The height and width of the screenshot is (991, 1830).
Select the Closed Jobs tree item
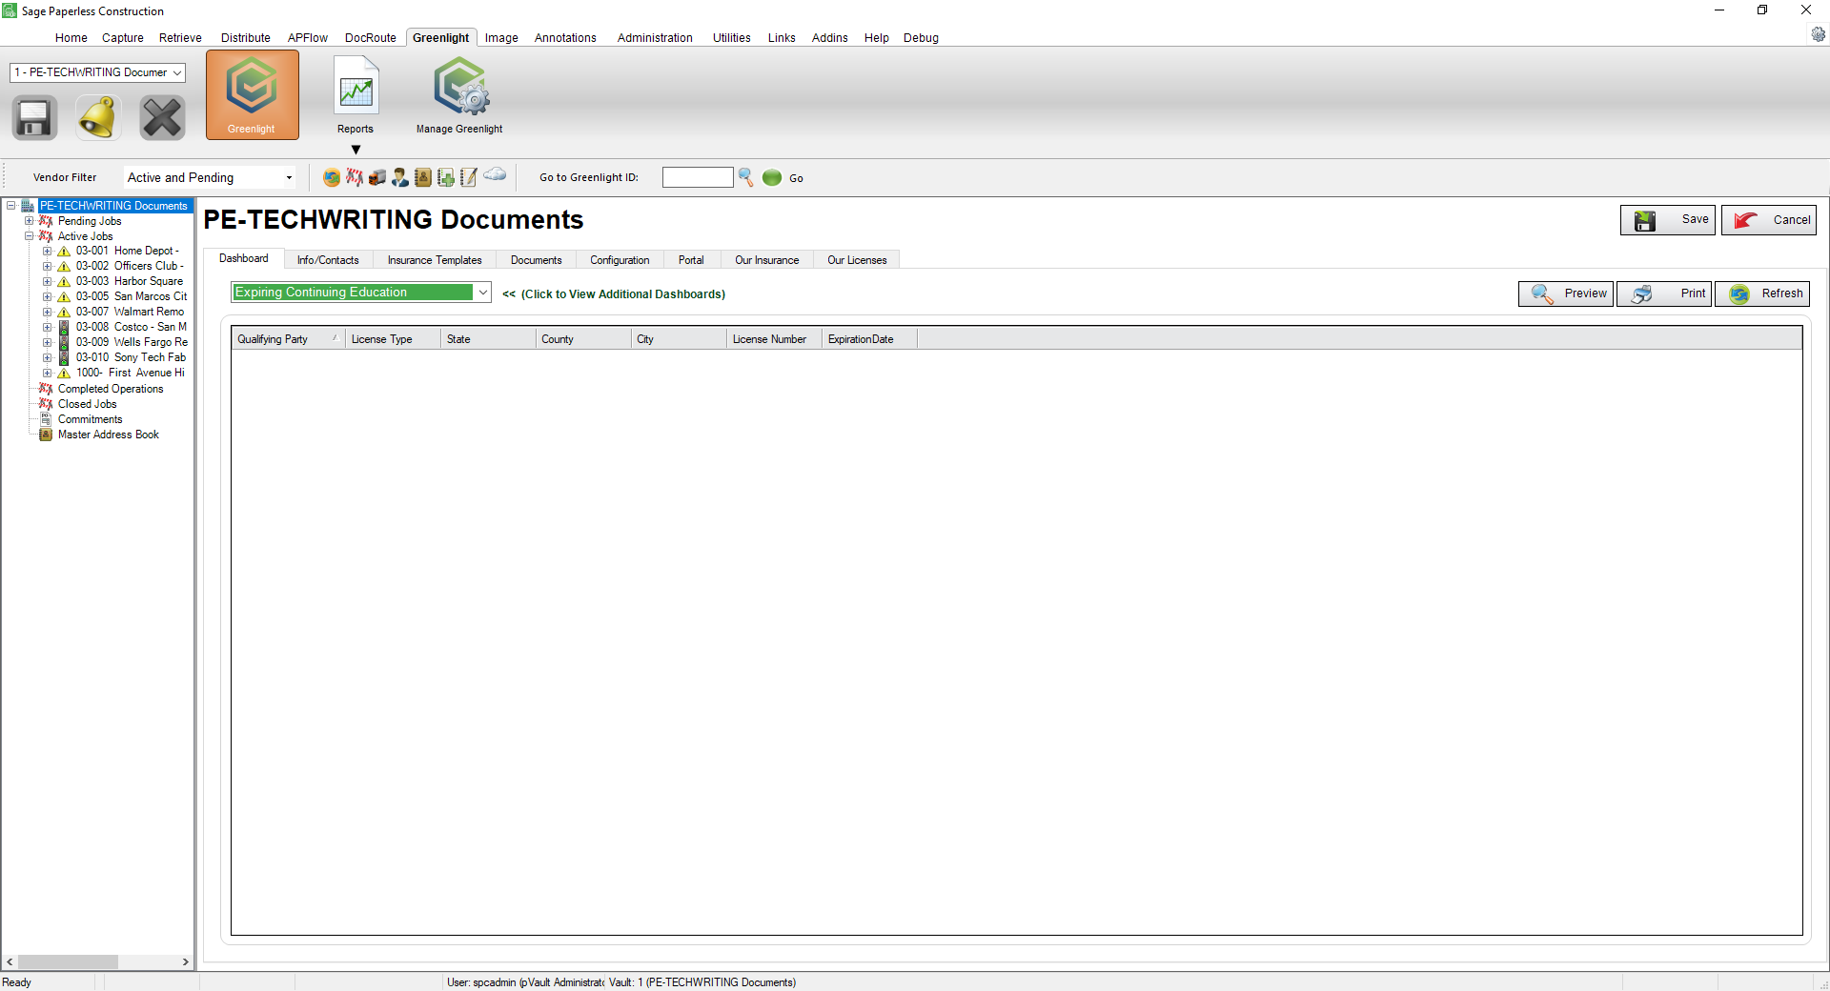tap(87, 404)
